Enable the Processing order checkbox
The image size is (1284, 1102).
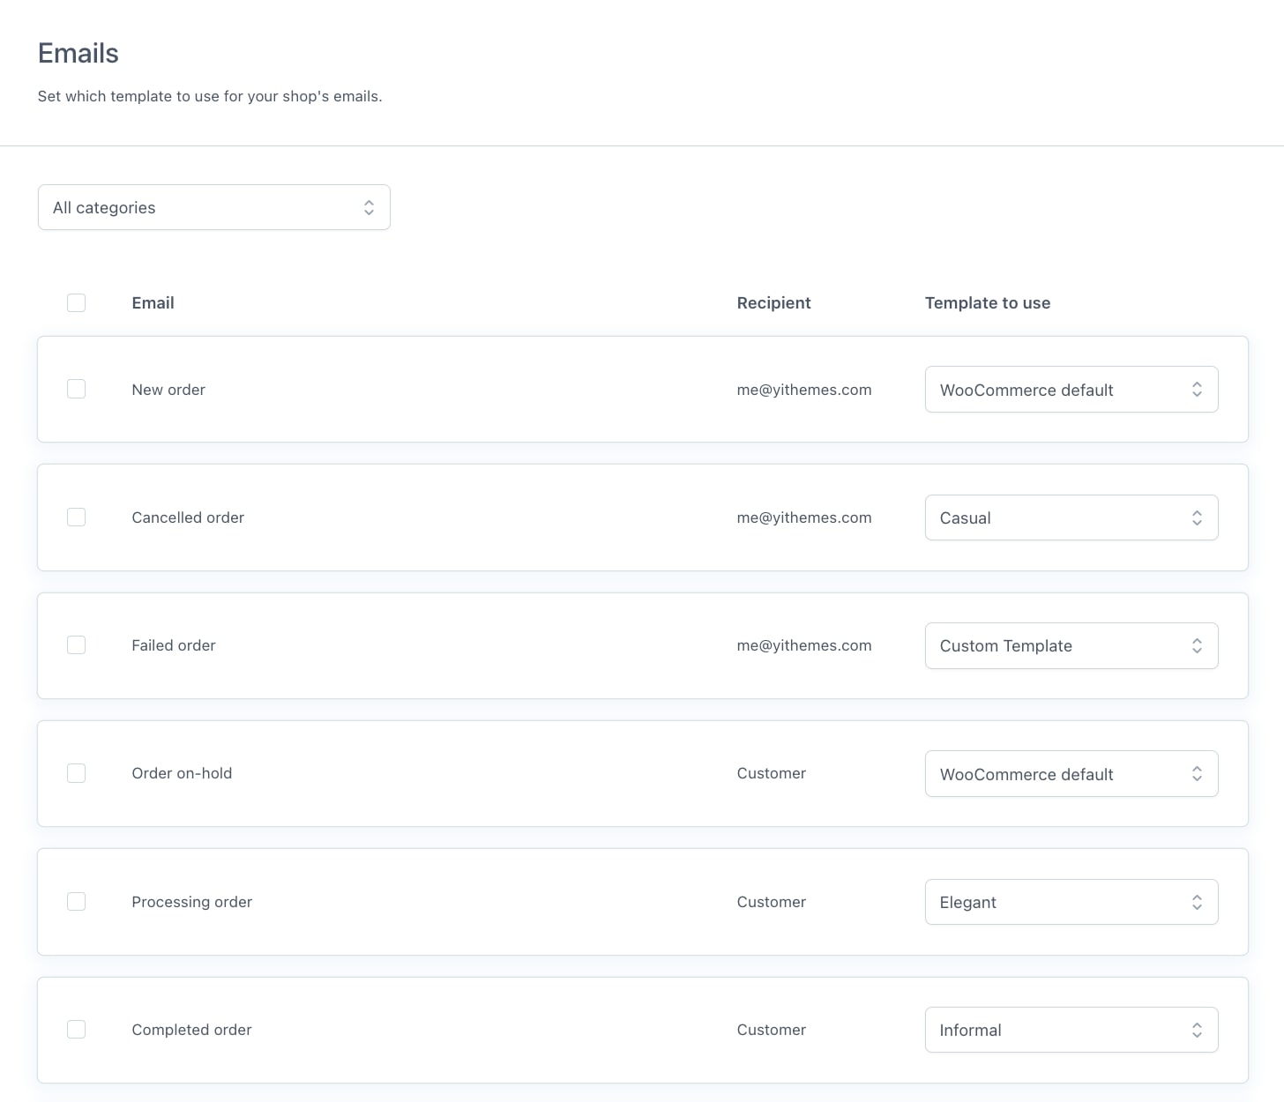(77, 902)
